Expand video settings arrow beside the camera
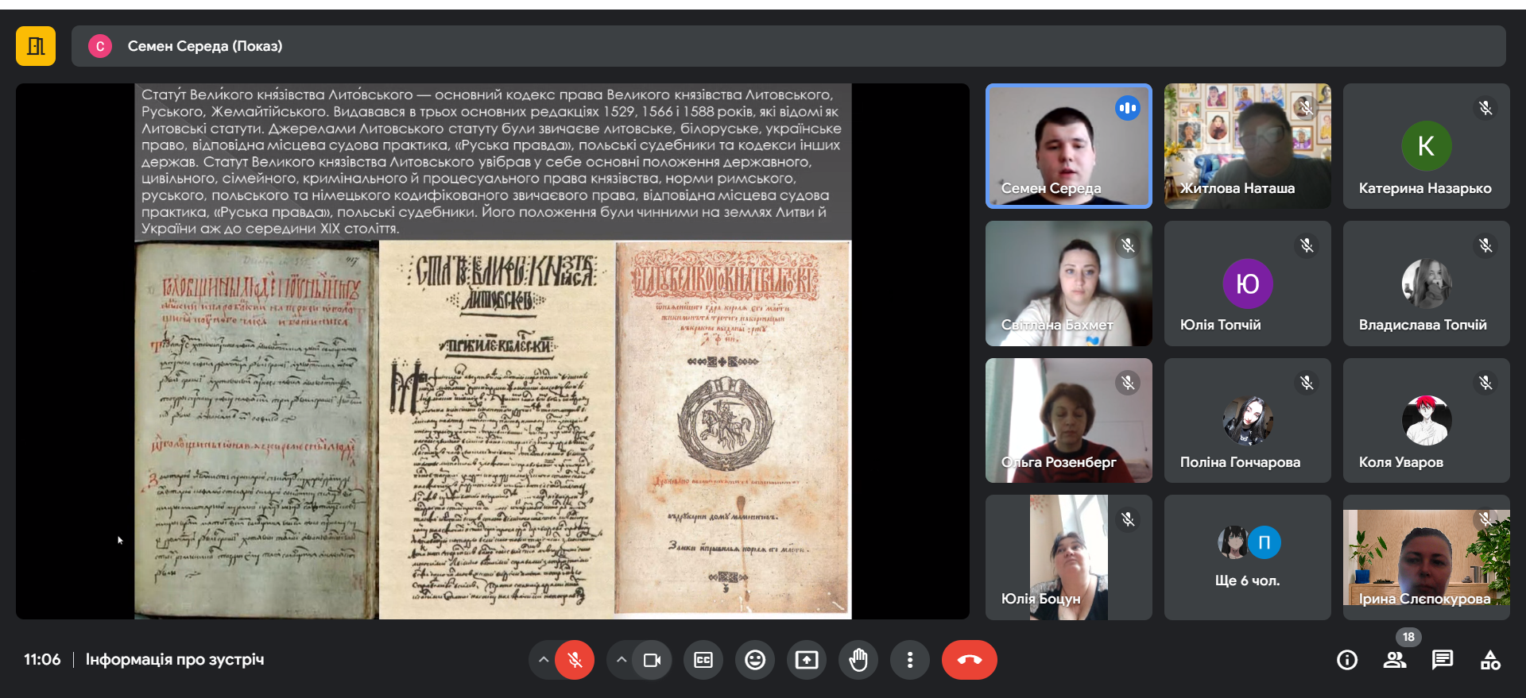1526x698 pixels. pos(621,660)
